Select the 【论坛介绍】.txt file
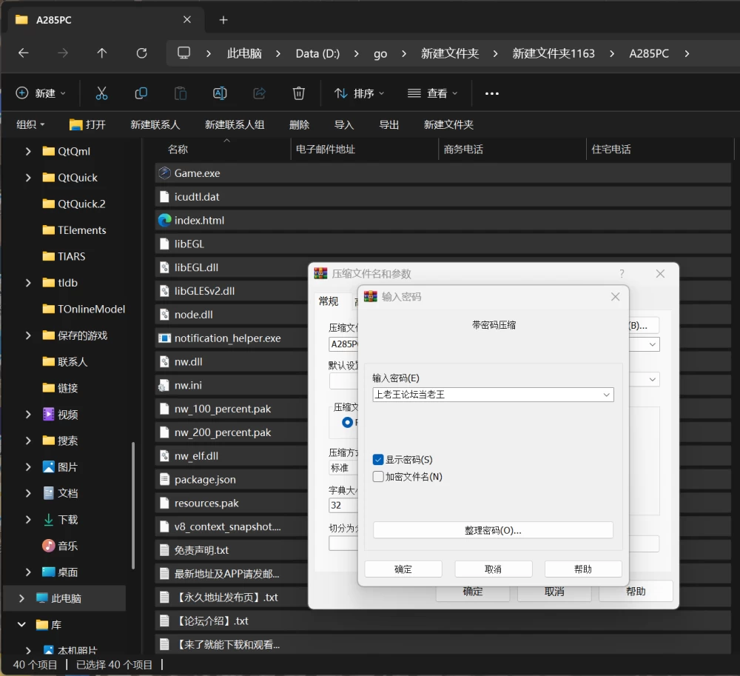The image size is (740, 676). click(443, 620)
